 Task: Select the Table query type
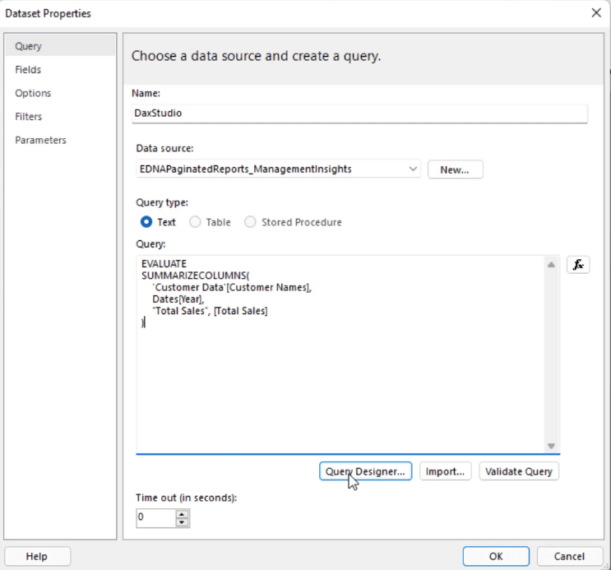click(x=196, y=222)
